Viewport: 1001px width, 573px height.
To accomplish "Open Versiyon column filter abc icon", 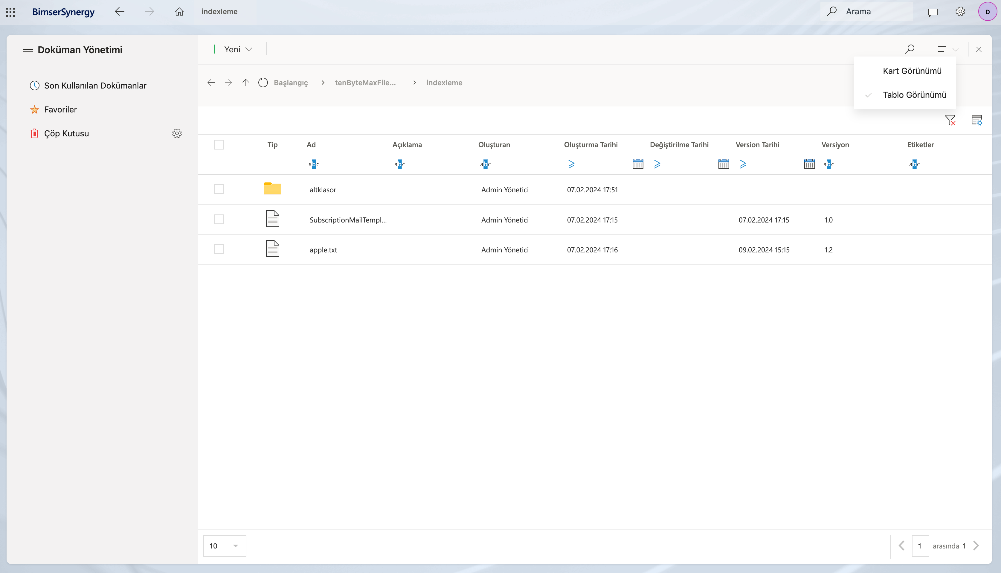I will click(828, 164).
